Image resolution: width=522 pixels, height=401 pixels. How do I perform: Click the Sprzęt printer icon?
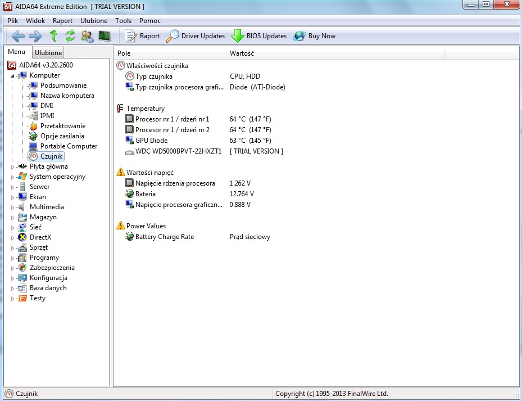22,247
